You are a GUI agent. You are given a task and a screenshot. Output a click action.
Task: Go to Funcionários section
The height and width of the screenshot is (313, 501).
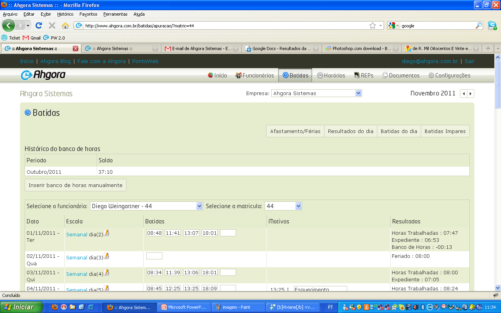(x=255, y=76)
